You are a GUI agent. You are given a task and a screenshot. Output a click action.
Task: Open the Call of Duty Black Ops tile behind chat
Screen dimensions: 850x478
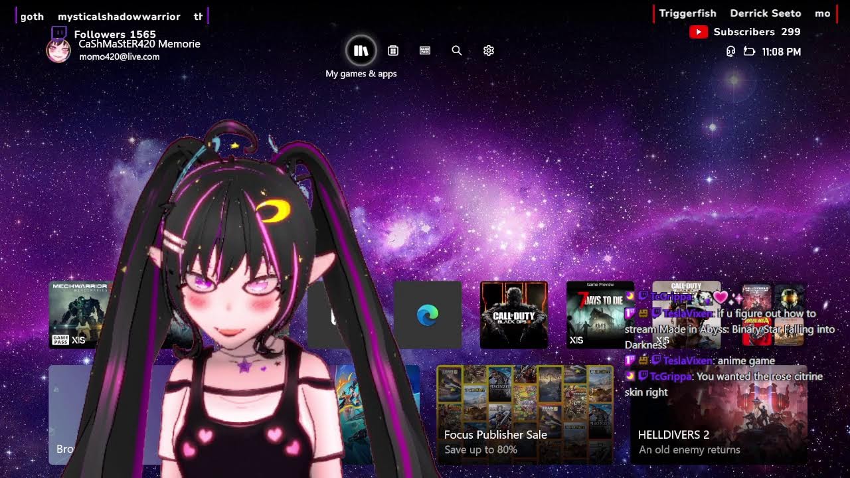[x=687, y=315]
